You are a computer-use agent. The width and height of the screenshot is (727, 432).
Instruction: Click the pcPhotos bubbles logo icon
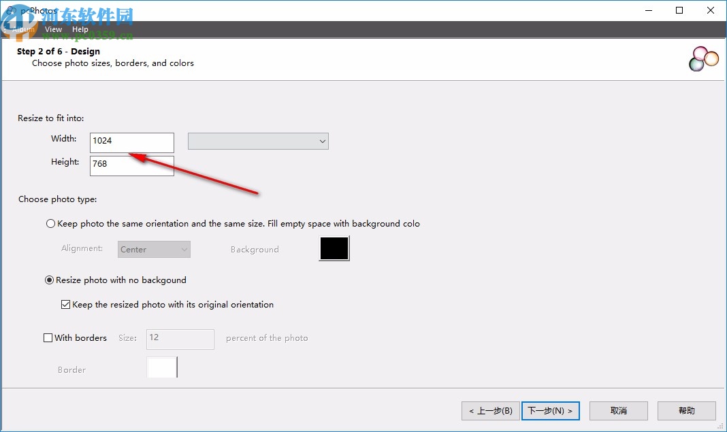coord(703,59)
